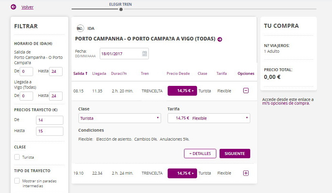Image resolution: width=332 pixels, height=193 pixels.
Task: Open the calendar date picker icon
Action: point(144,54)
